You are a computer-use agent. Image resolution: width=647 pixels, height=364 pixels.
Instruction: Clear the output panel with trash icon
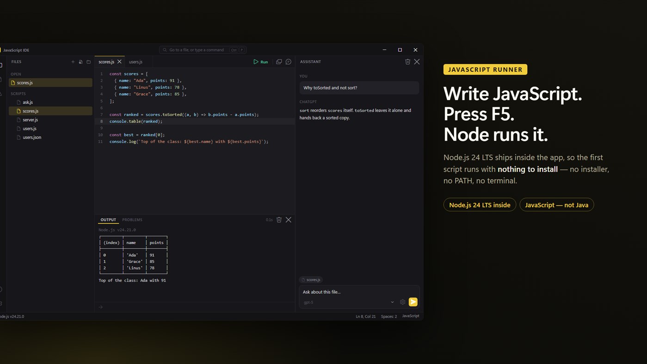(x=279, y=220)
